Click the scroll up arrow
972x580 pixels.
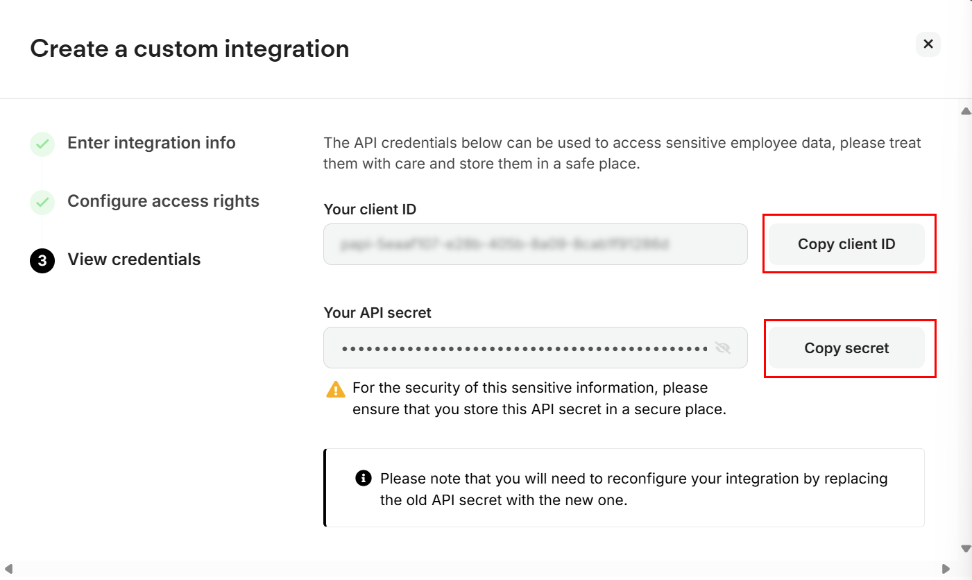pyautogui.click(x=965, y=111)
